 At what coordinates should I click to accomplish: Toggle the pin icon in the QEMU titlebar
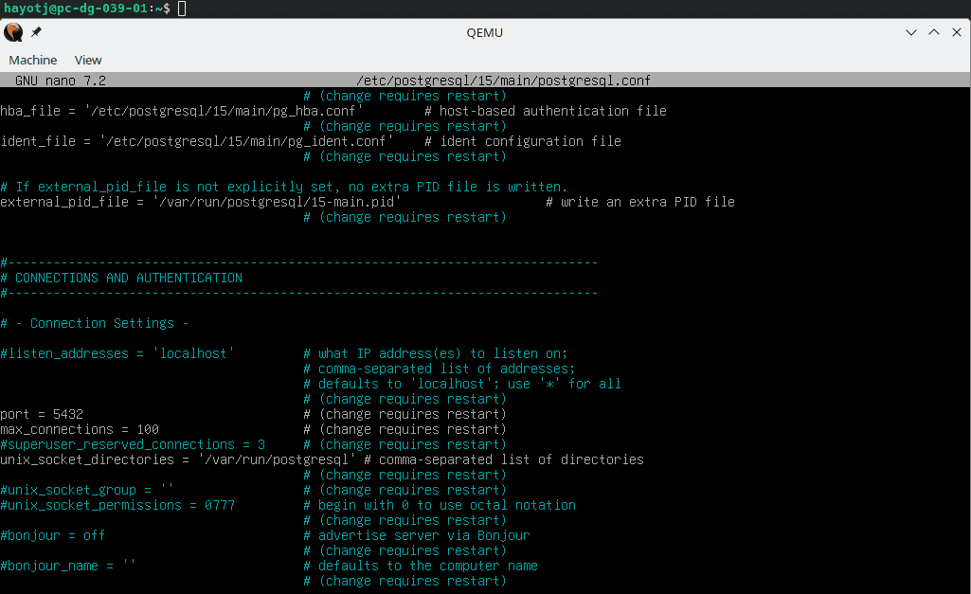(x=36, y=31)
